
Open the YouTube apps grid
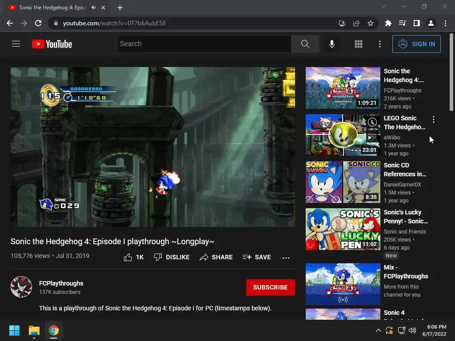tap(359, 44)
